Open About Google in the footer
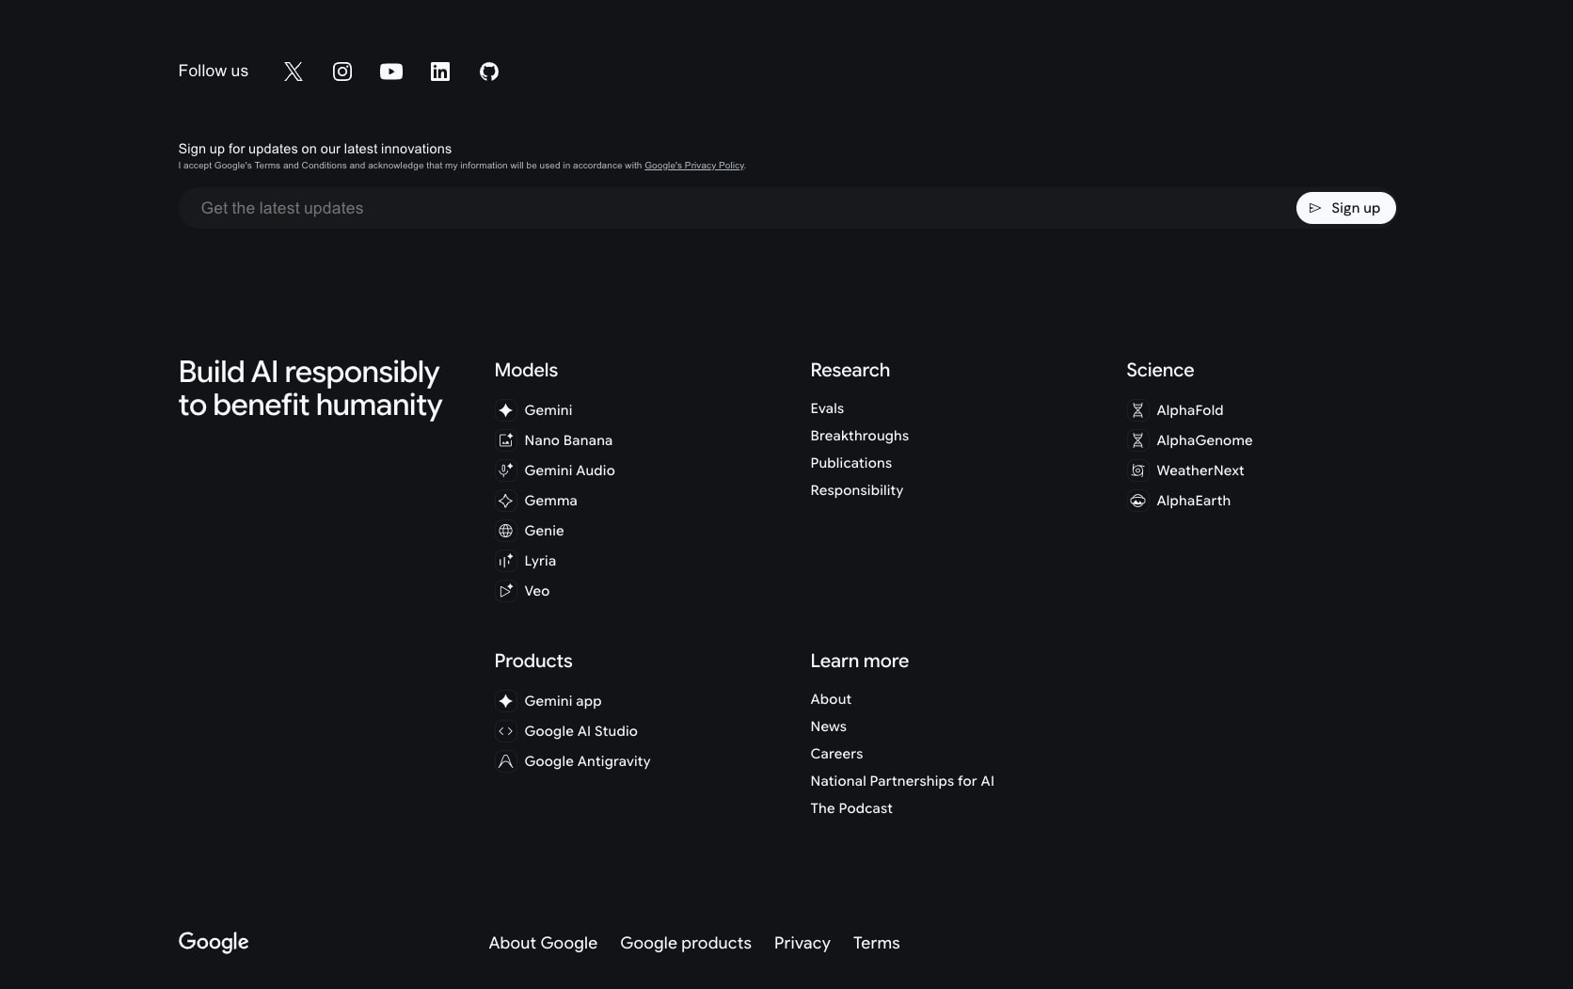This screenshot has width=1573, height=989. [x=543, y=943]
